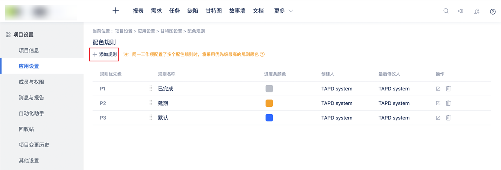Click the orange 延期 color swatch

tap(269, 103)
